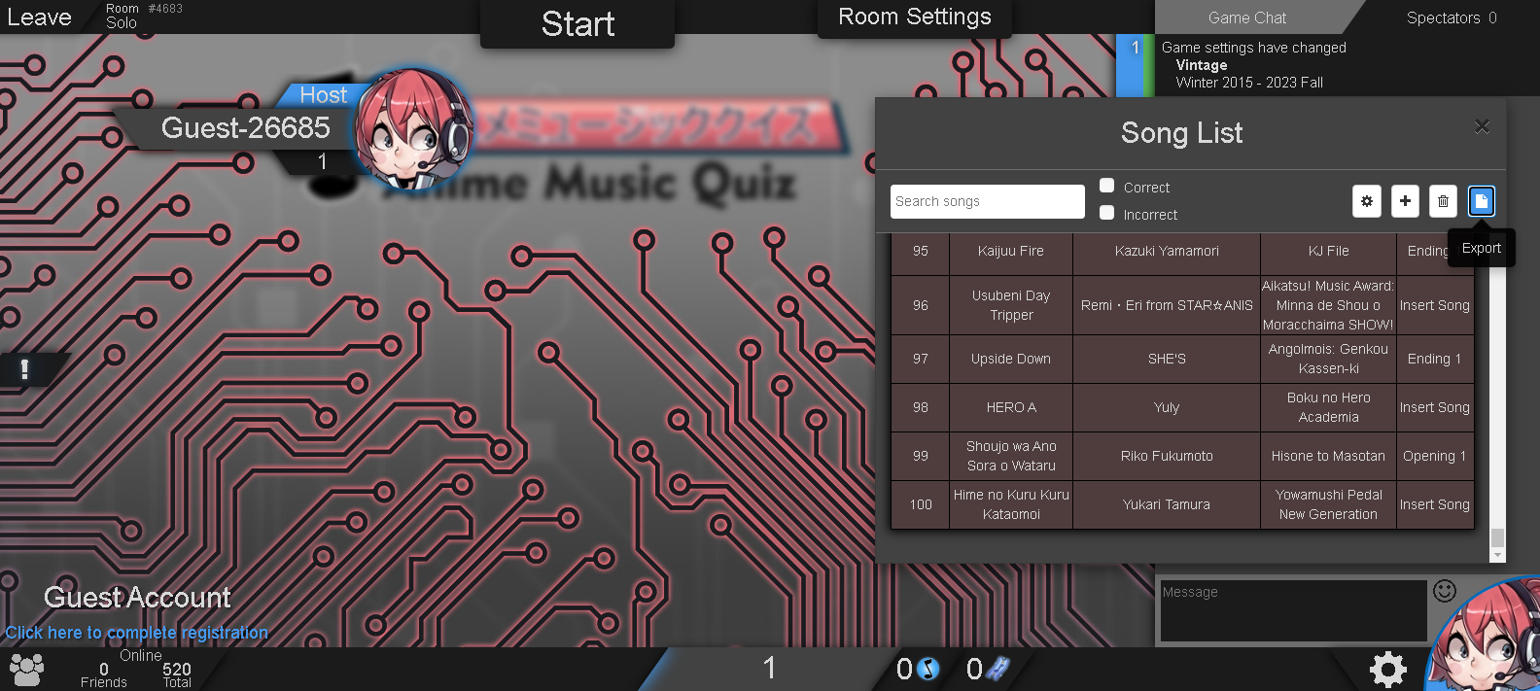
Task: Close the Song List panel
Action: tap(1482, 126)
